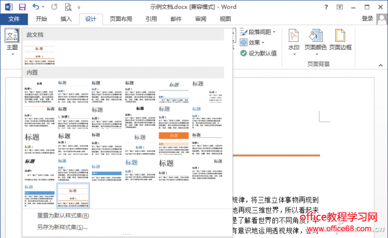Open ribbon display options button
Viewport: 388px width, 238px height.
tap(340, 7)
